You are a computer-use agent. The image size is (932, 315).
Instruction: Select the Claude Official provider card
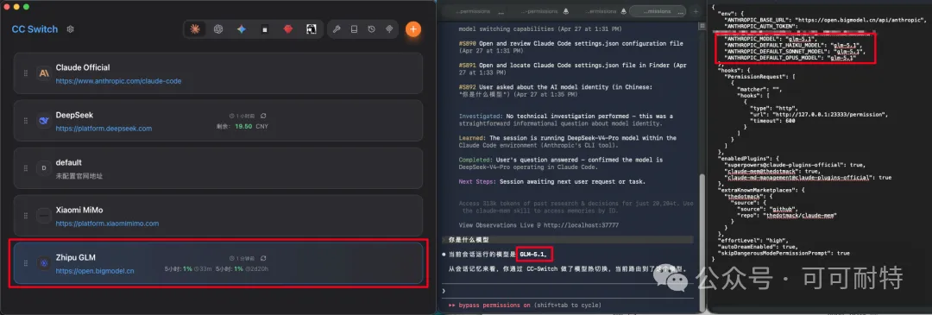click(218, 73)
